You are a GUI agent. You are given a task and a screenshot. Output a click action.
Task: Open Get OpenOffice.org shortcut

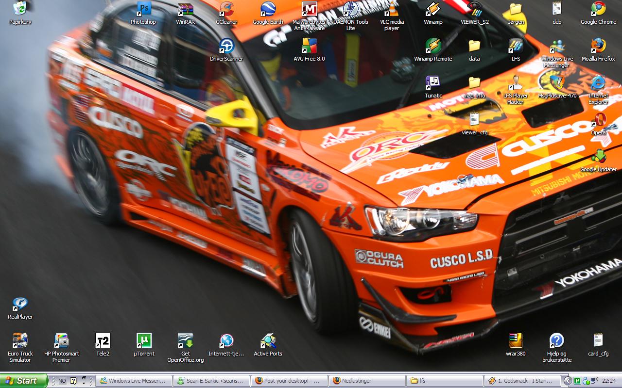point(185,348)
